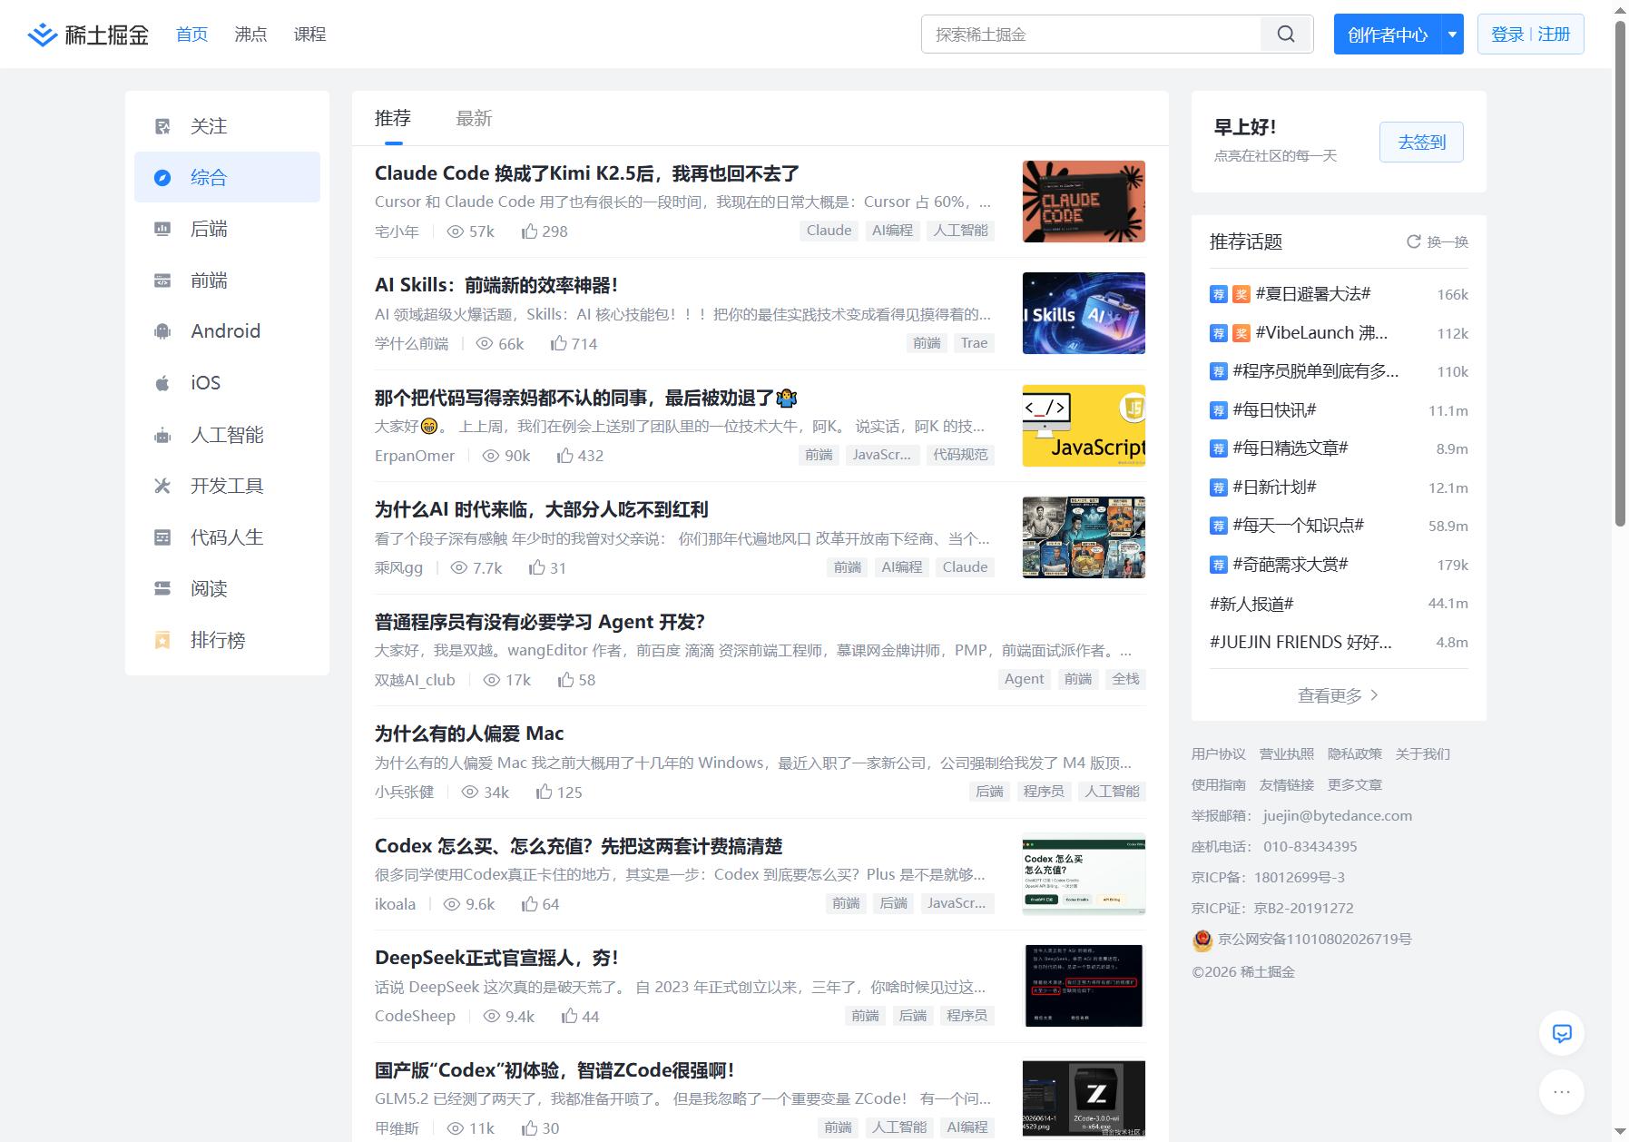Open article 为什么有的人偏爱 Mac
This screenshot has width=1629, height=1142.
pyautogui.click(x=469, y=733)
